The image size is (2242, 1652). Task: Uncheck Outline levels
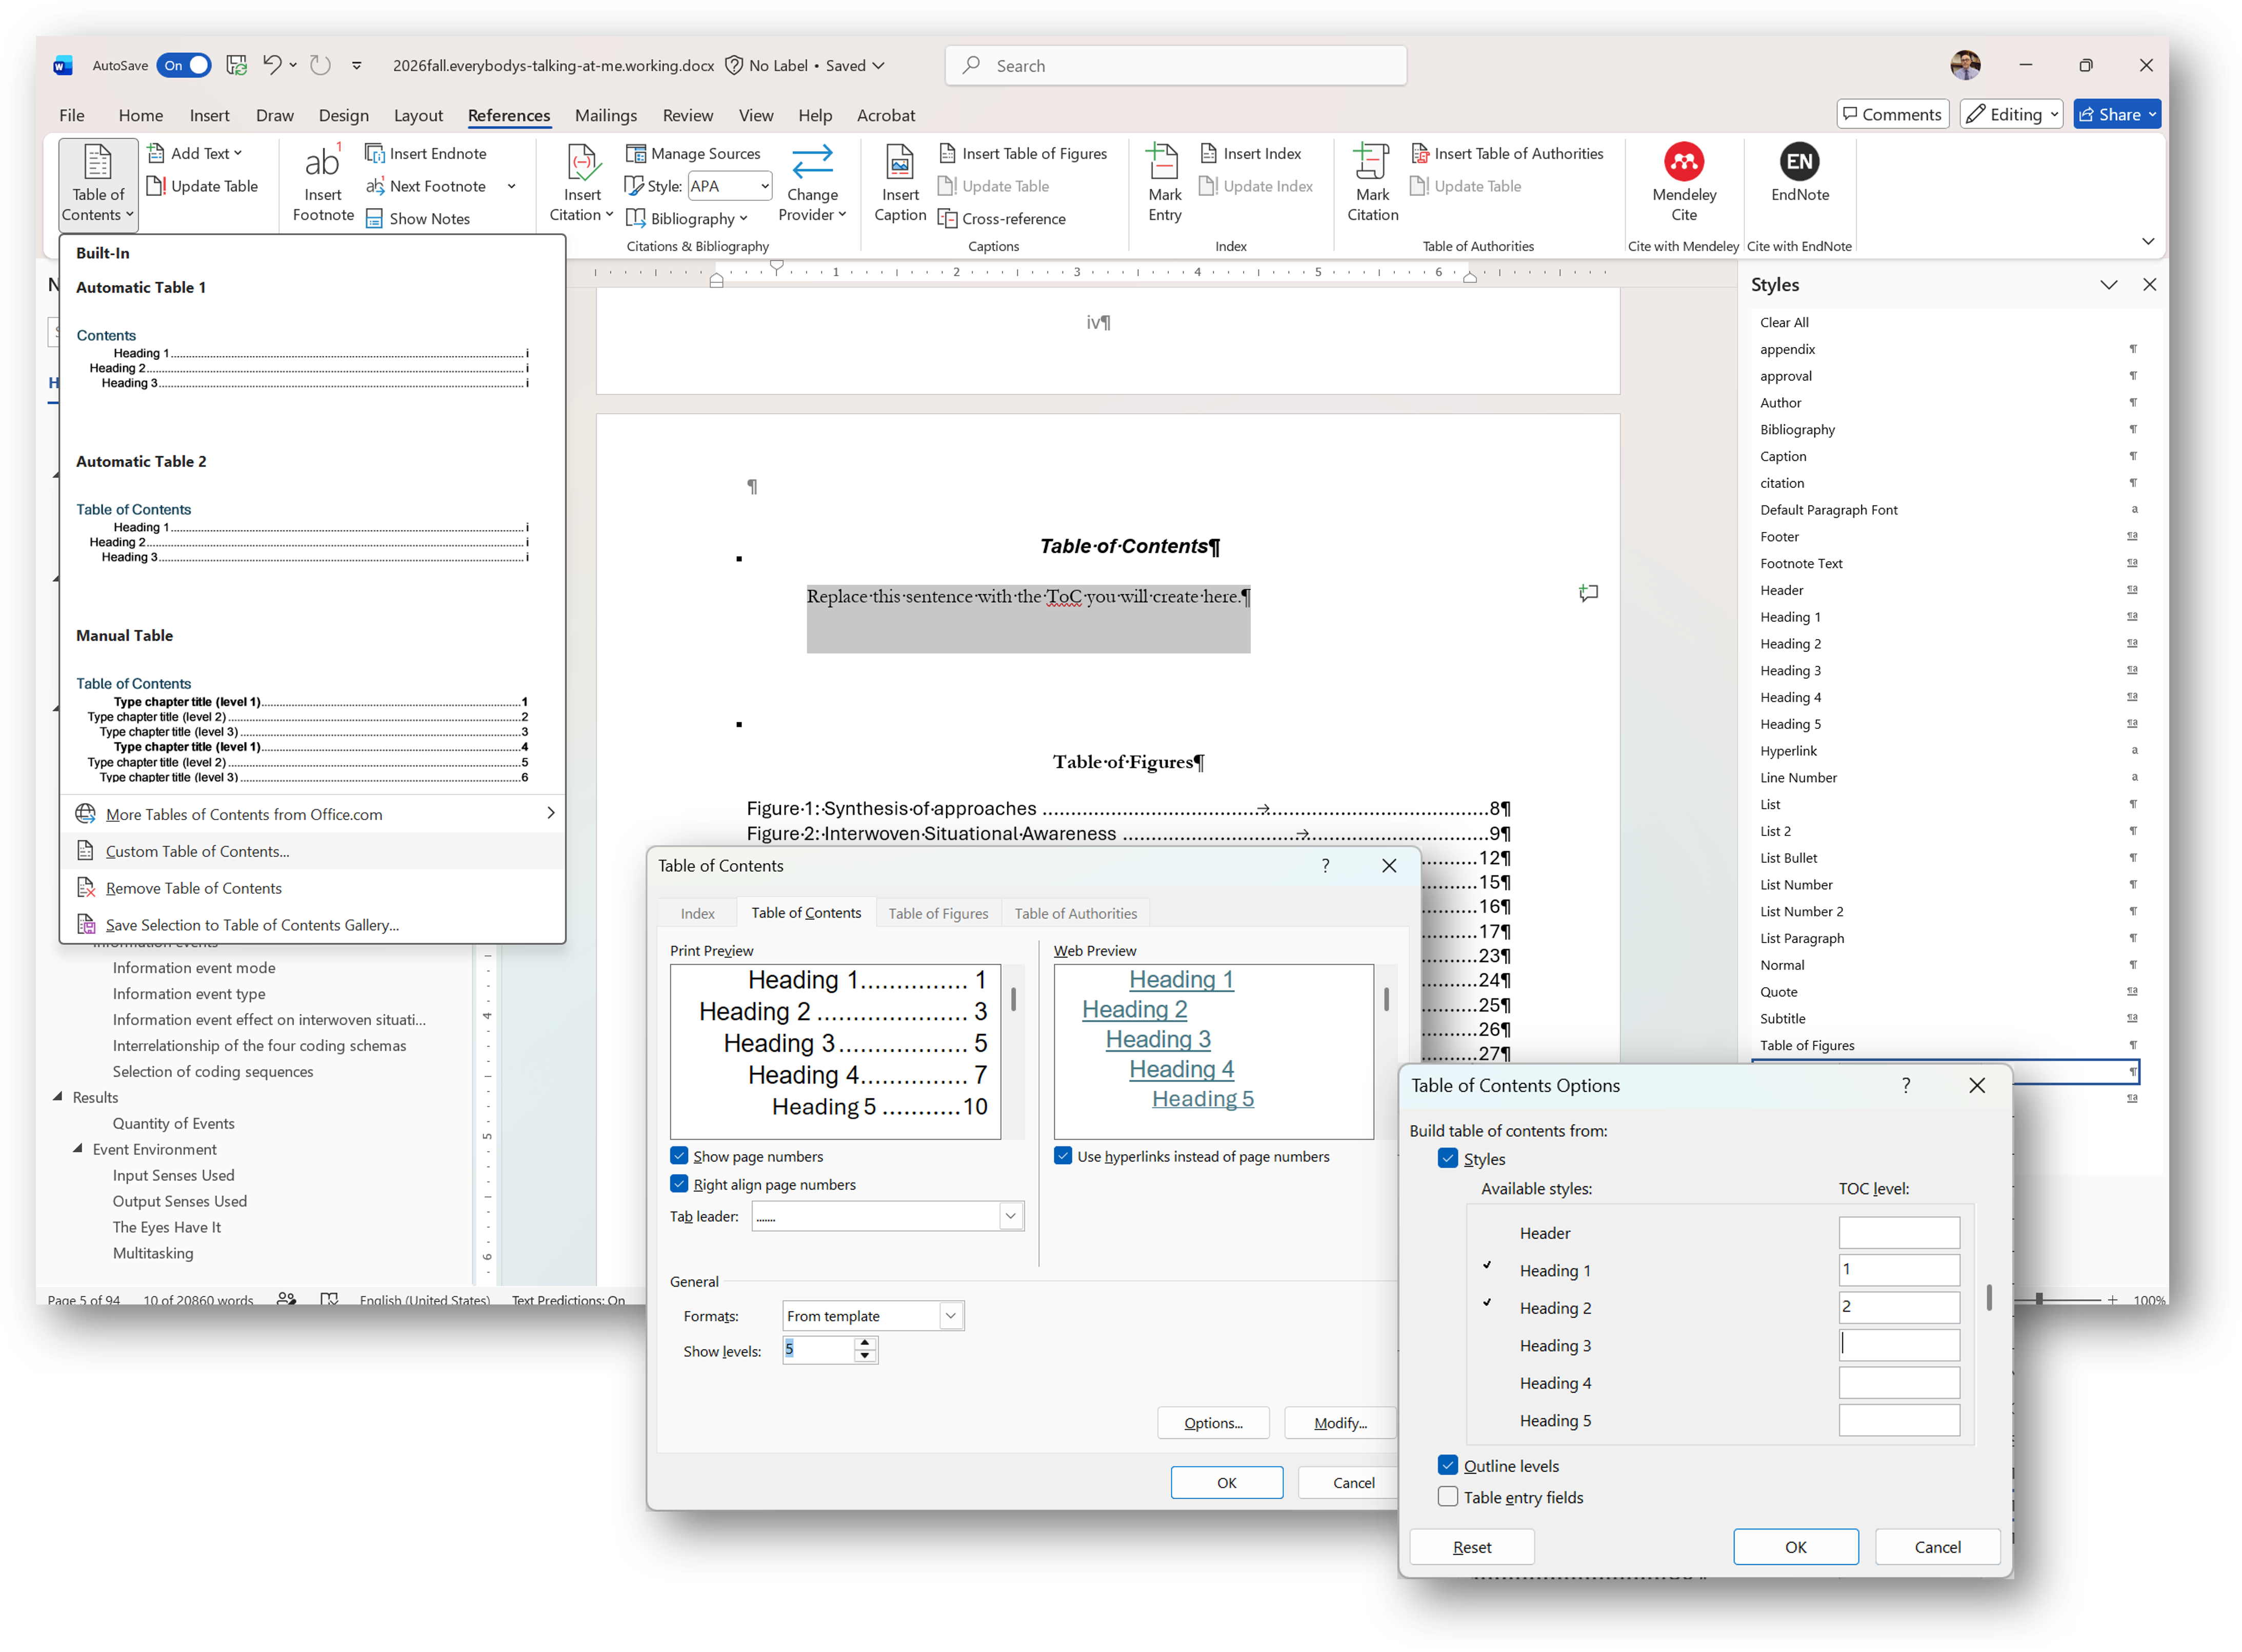(1447, 1465)
